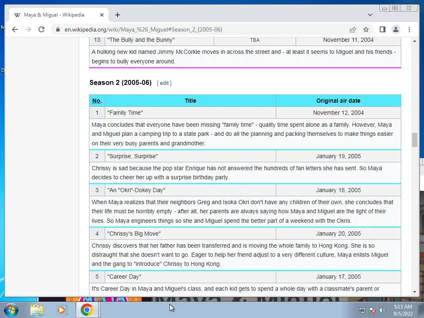Share this page using share icon
The width and height of the screenshot is (424, 318).
pyautogui.click(x=353, y=29)
